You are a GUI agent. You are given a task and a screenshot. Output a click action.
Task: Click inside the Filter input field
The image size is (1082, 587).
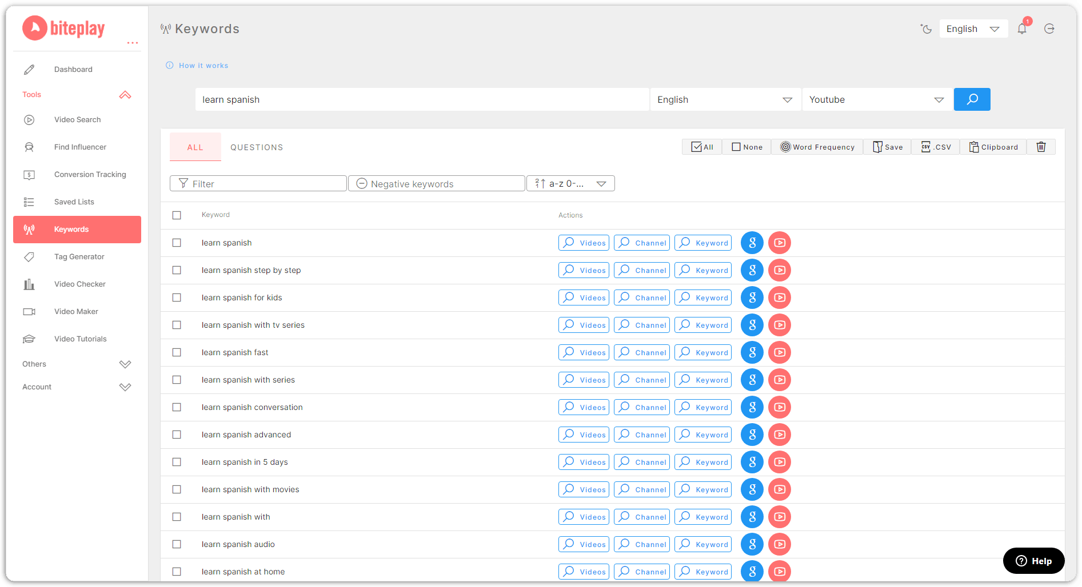258,183
